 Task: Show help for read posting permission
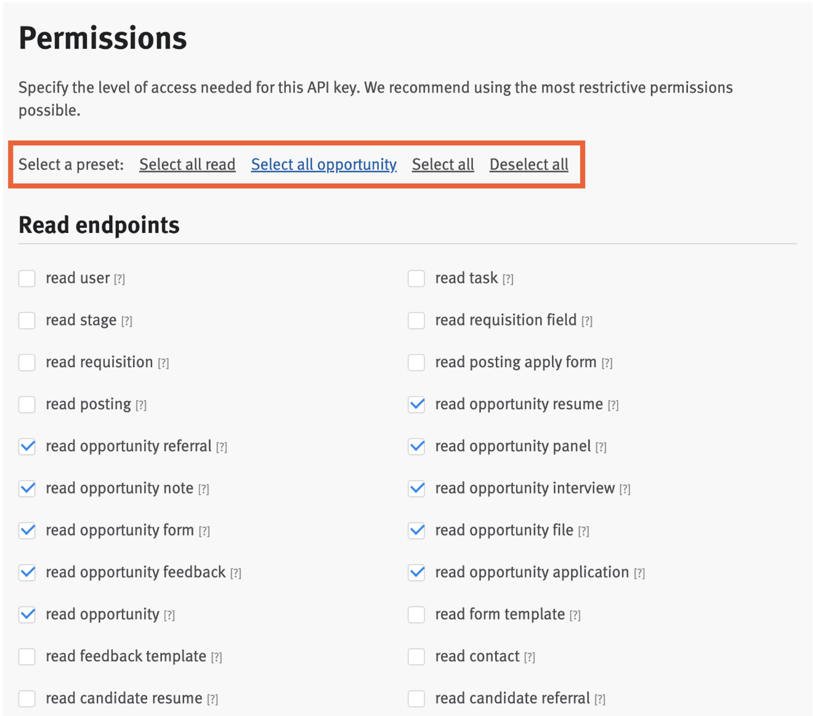tap(142, 405)
